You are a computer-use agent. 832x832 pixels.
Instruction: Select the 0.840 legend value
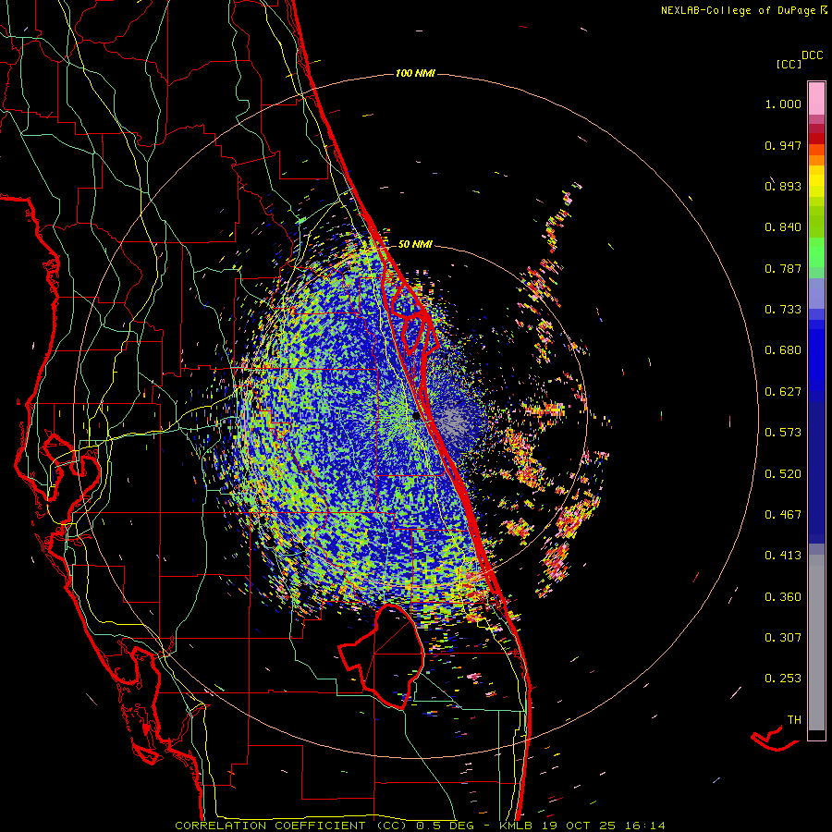(x=783, y=227)
